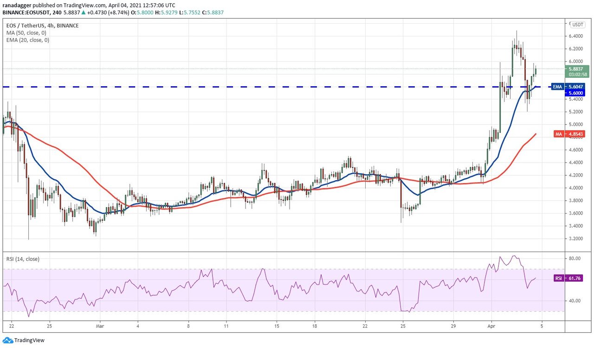594x348 pixels.
Task: Click the 03:02:58 candle countdown timer
Action: point(577,74)
